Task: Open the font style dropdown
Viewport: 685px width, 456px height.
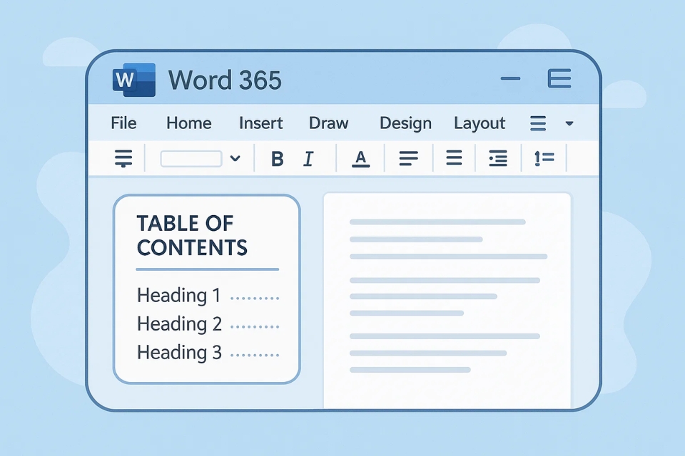Action: (235, 158)
